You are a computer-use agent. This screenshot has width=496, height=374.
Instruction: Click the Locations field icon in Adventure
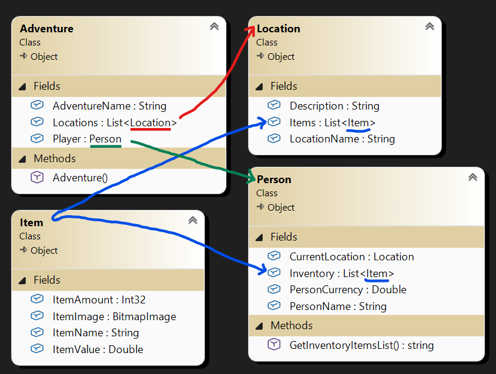click(37, 122)
